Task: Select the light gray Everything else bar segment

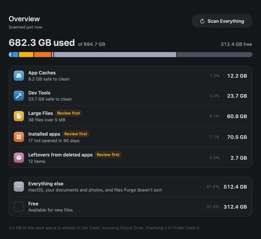Action: (115, 54)
